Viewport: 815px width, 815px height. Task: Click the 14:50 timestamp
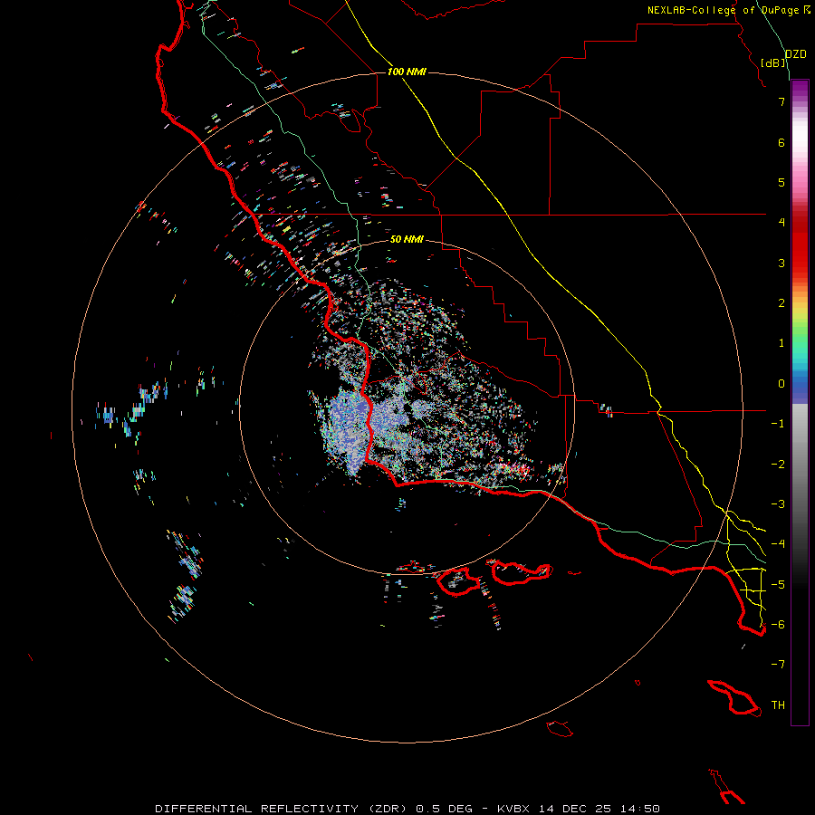pyautogui.click(x=640, y=809)
